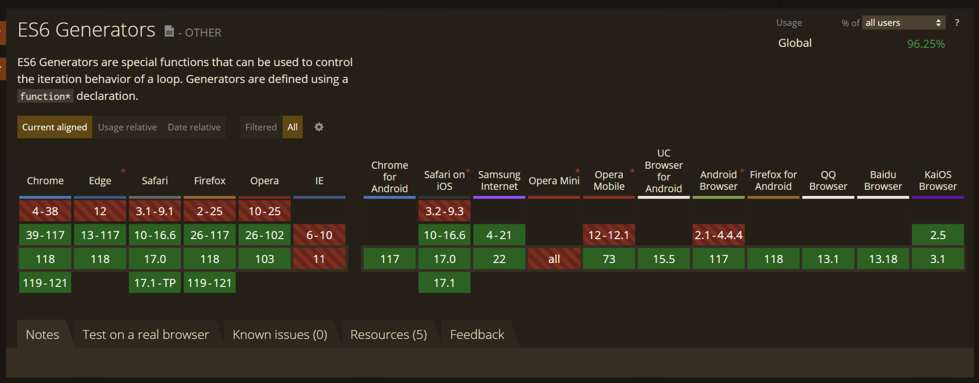979x383 pixels.
Task: Click the document icon next to ES6 Generators title
Action: (169, 31)
